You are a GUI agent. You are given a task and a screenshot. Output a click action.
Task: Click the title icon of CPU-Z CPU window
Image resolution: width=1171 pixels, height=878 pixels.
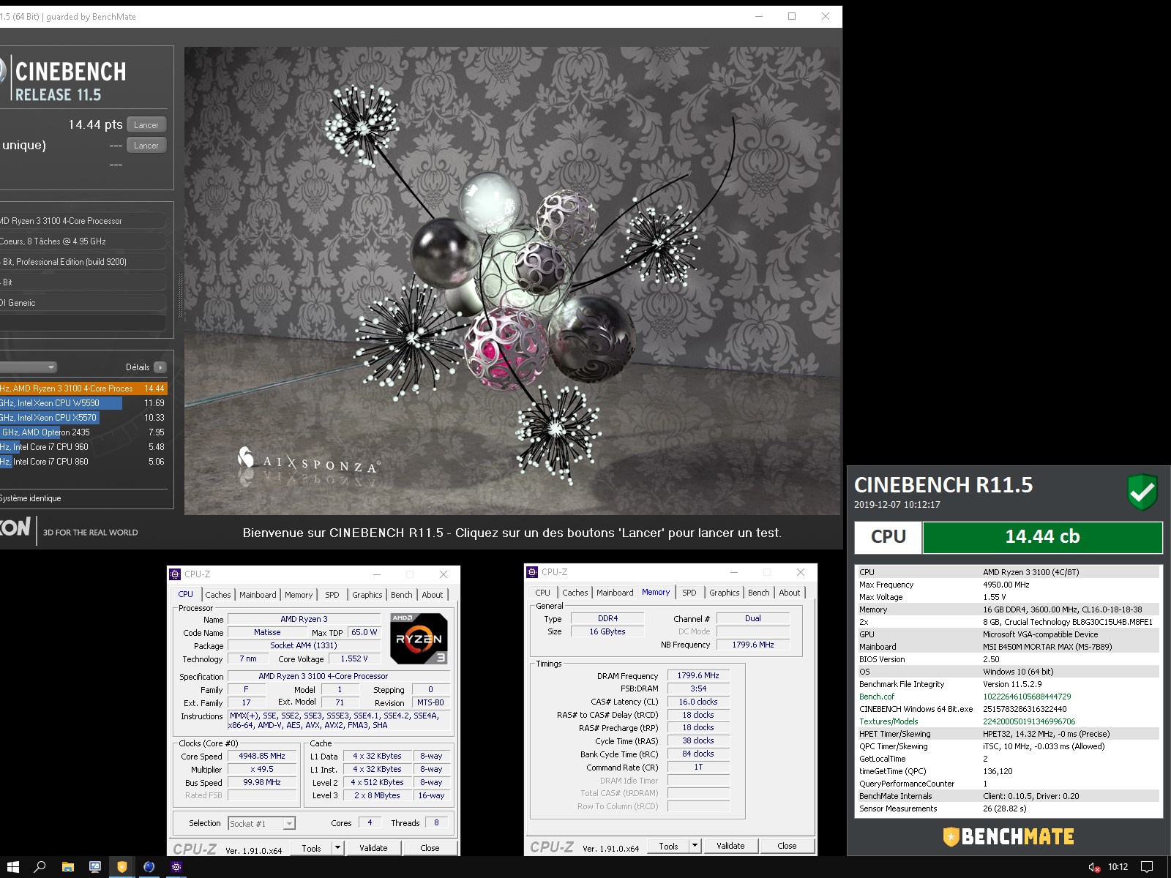coord(175,574)
